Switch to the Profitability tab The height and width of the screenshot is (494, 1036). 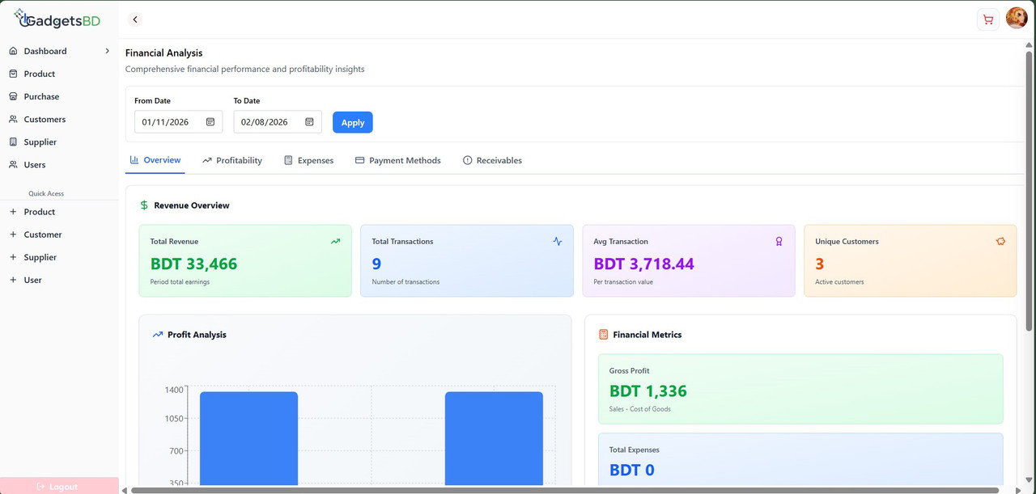pyautogui.click(x=232, y=160)
